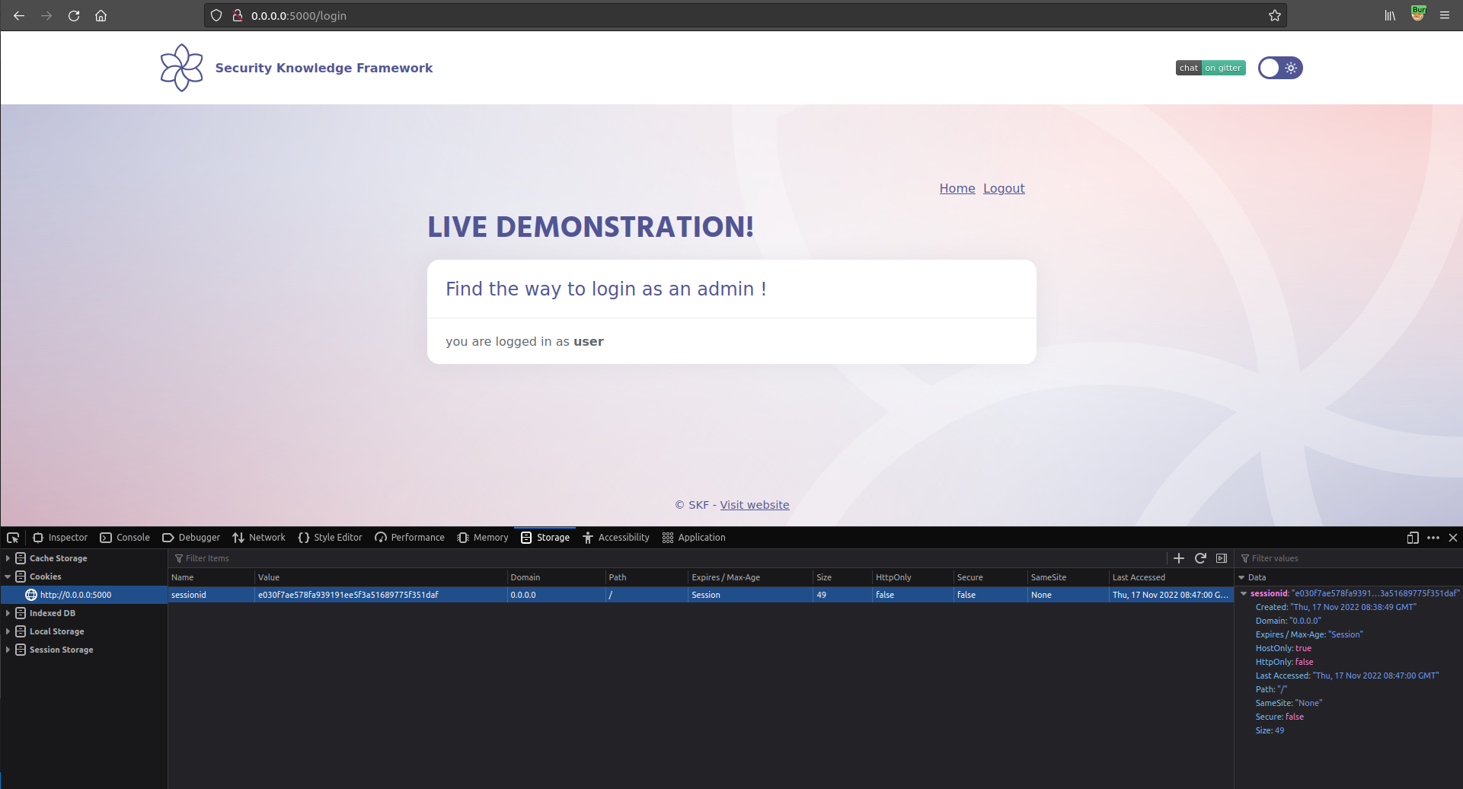Expand the Cache Storage tree node

point(8,558)
